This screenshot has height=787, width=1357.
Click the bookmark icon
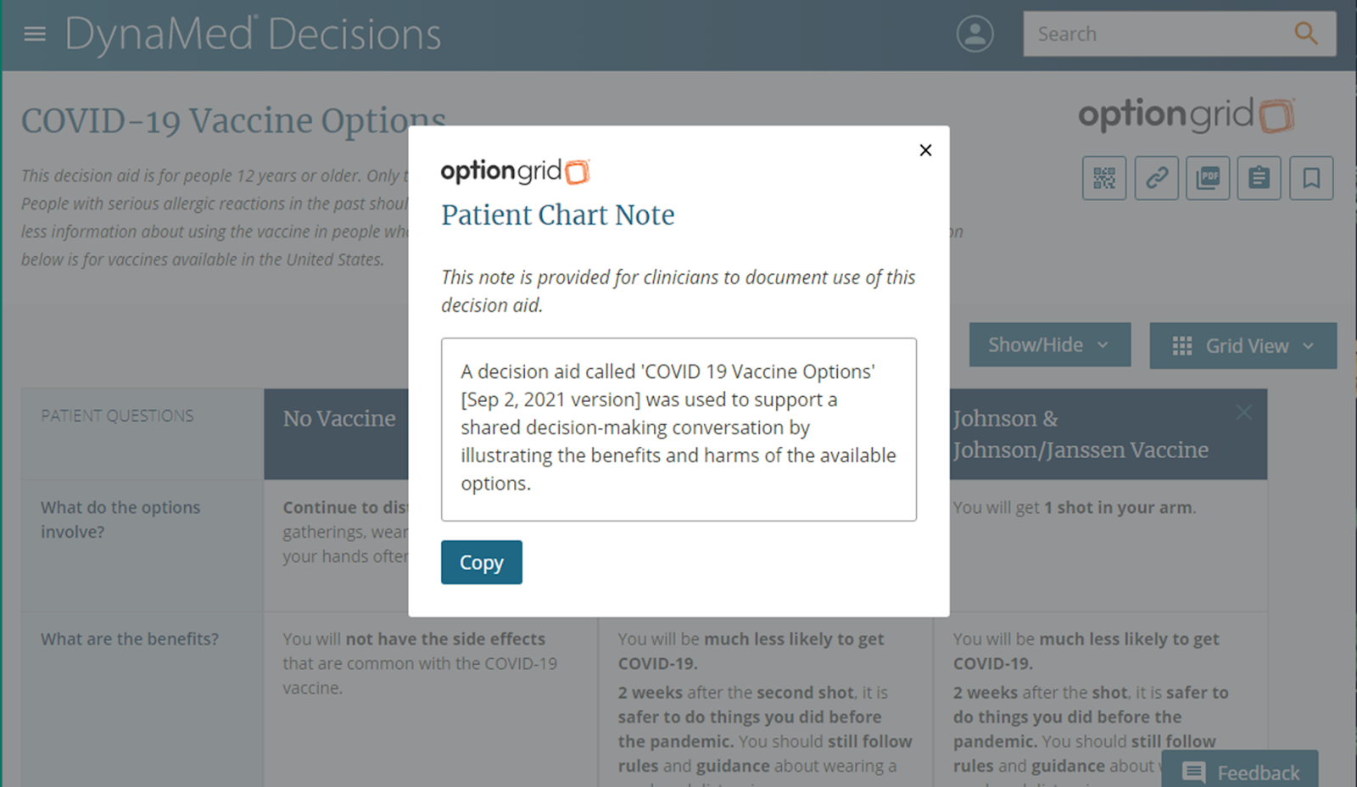1311,178
